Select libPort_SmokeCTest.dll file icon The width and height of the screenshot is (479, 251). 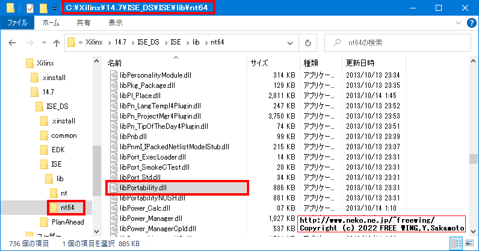(x=114, y=167)
